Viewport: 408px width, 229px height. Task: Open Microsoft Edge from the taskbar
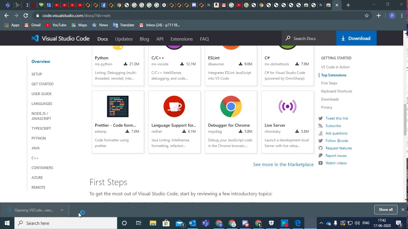298,223
